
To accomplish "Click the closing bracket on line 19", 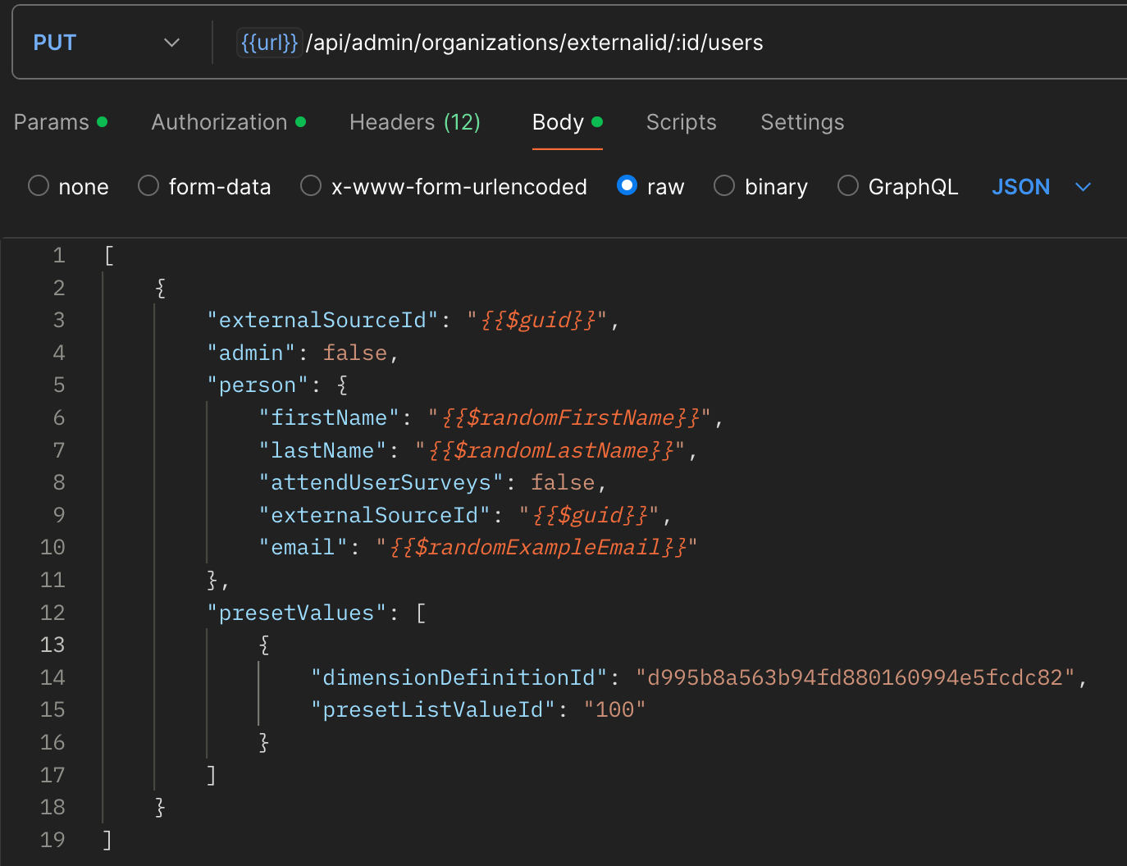I will click(x=107, y=840).
